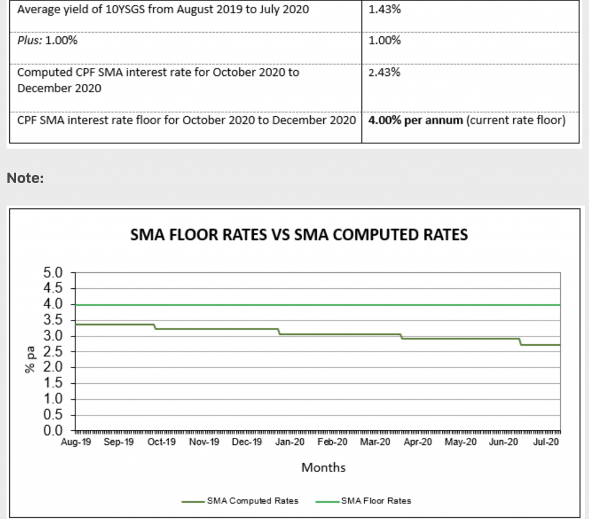Click the 'Jul-20' x-axis label
The width and height of the screenshot is (589, 519).
tap(546, 442)
